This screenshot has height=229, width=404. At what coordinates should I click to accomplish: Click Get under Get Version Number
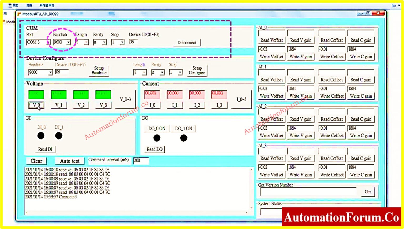[x=368, y=192]
